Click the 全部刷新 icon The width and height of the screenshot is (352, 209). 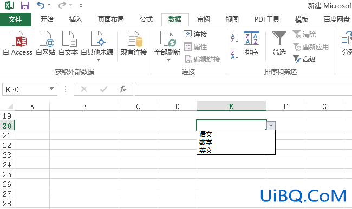pyautogui.click(x=168, y=39)
